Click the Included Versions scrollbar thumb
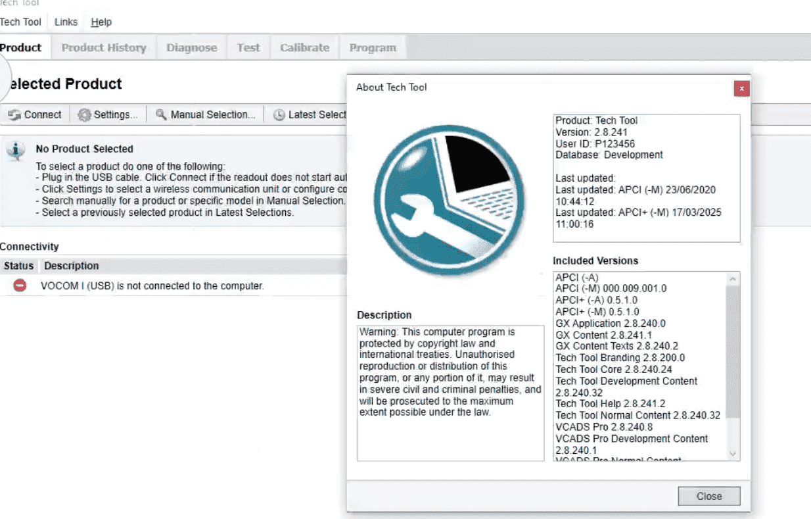Viewport: 811px width, 519px height. [x=733, y=352]
